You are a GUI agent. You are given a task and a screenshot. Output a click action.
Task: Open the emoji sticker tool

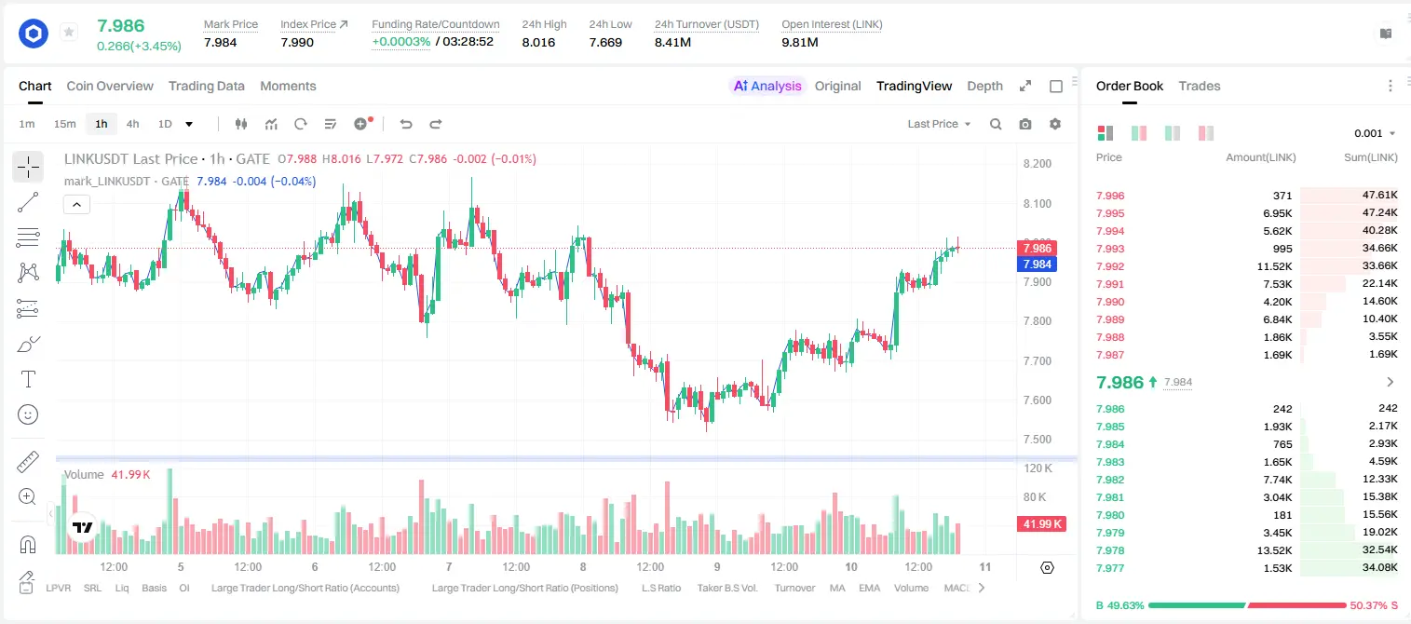[x=28, y=414]
